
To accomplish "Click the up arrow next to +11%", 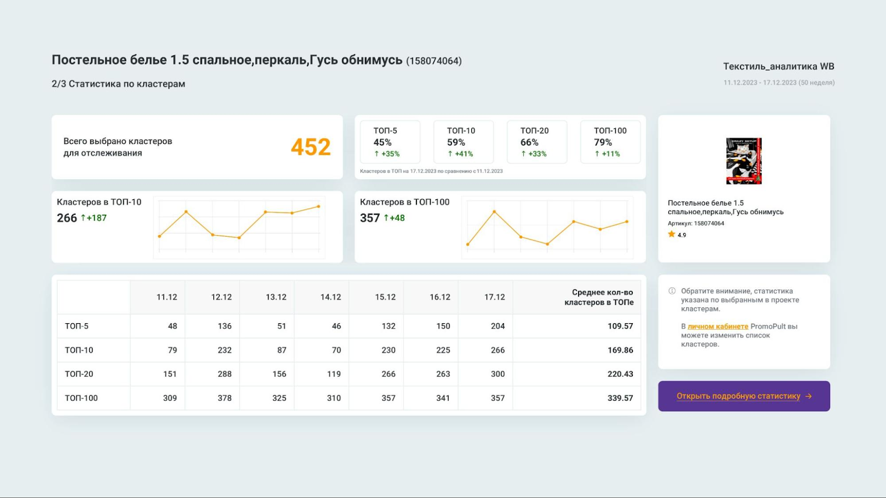I will pyautogui.click(x=597, y=154).
